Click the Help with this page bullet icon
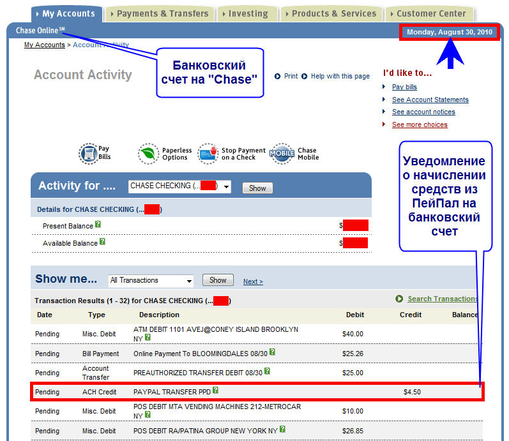This screenshot has width=509, height=441. pos(304,76)
